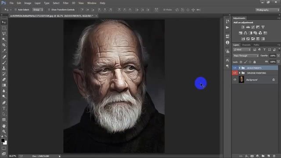The image size is (281, 158).
Task: Select the Pen tool
Action: coord(4,103)
